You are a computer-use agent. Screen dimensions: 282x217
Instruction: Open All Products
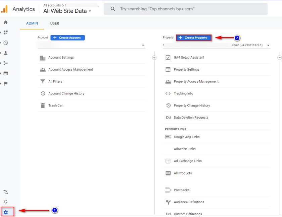coord(183,173)
